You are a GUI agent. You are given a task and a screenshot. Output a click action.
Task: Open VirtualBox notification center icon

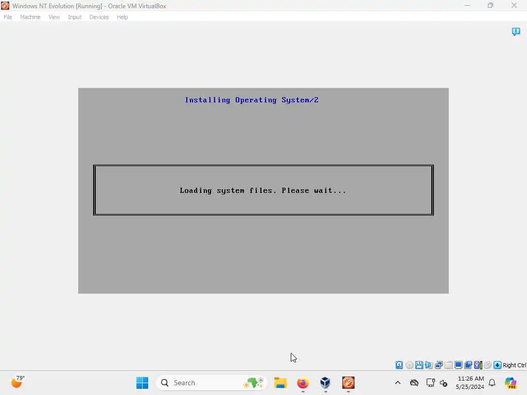pos(516,31)
